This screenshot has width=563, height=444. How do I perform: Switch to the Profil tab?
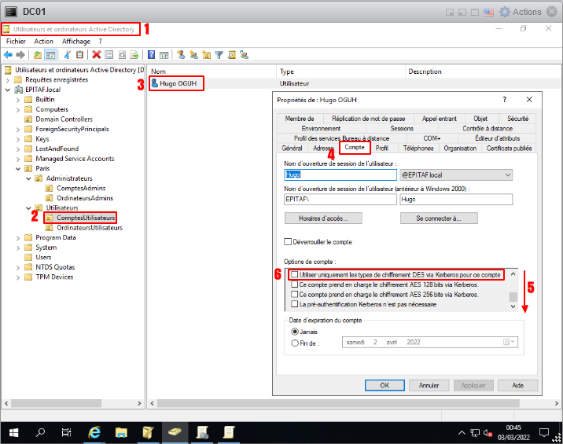click(x=382, y=148)
